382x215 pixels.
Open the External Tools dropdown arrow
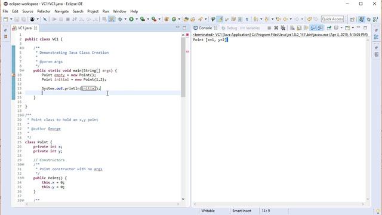click(159, 19)
